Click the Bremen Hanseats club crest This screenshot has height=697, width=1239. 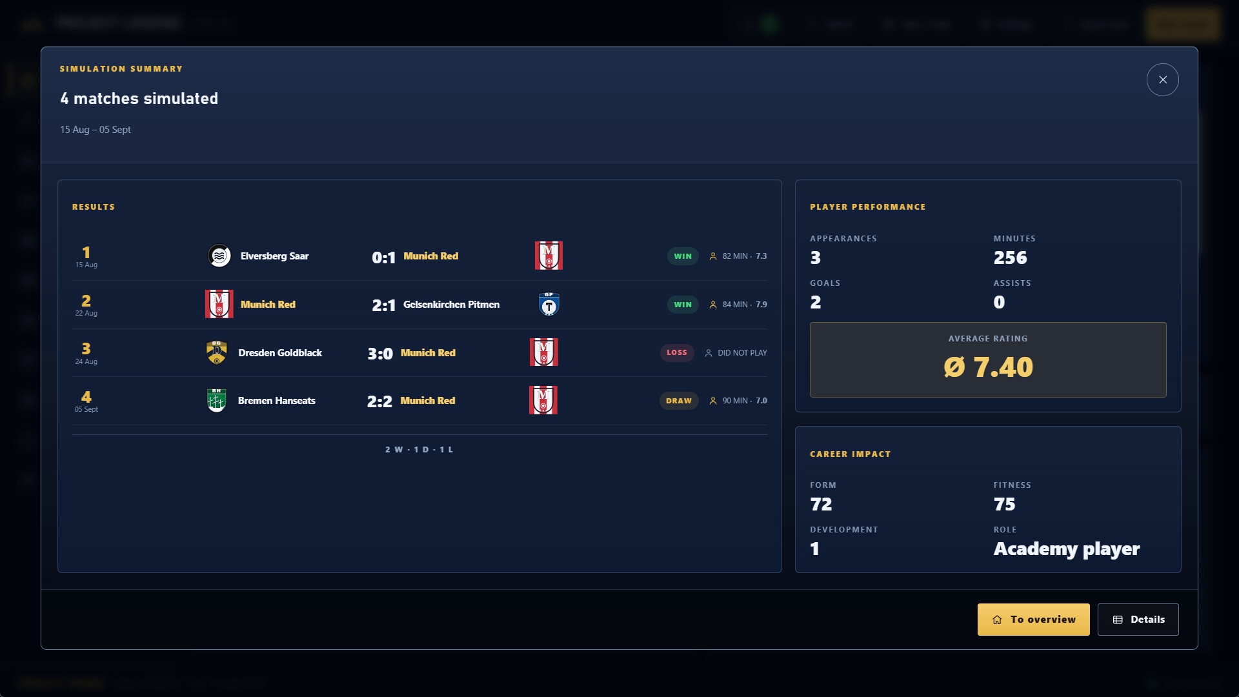click(x=216, y=400)
